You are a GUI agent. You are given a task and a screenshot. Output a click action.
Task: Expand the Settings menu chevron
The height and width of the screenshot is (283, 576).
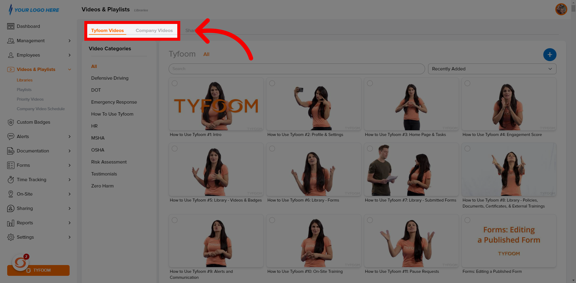(70, 237)
